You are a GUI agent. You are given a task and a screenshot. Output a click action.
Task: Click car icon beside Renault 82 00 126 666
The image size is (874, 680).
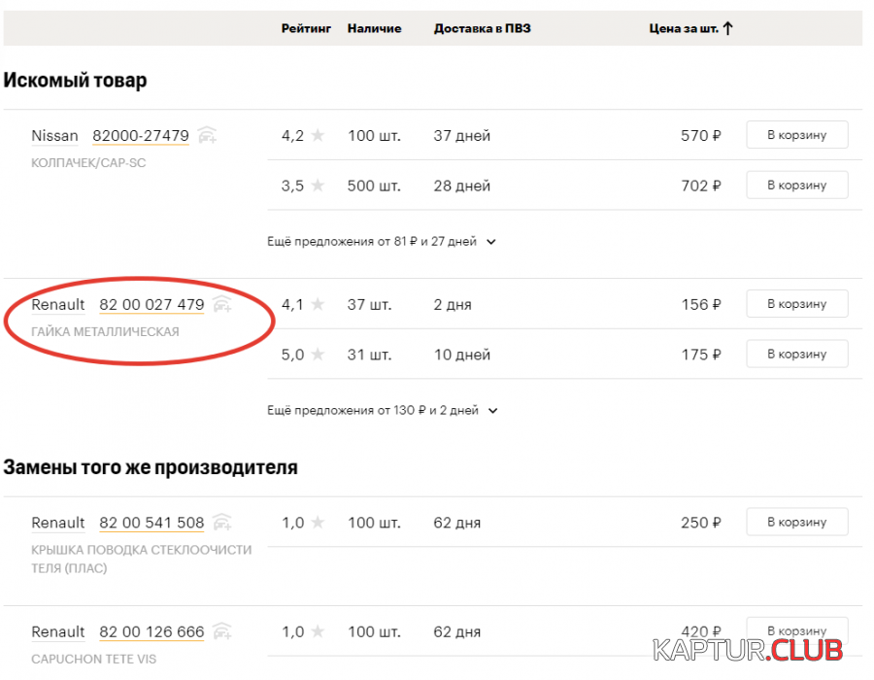(x=222, y=631)
